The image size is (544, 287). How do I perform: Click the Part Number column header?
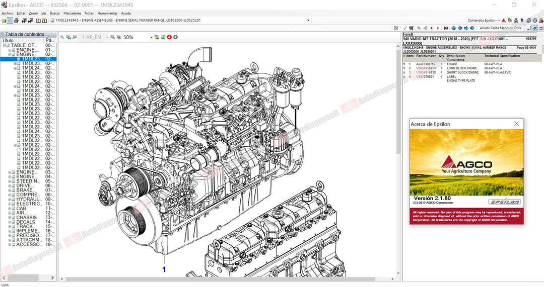pos(426,56)
